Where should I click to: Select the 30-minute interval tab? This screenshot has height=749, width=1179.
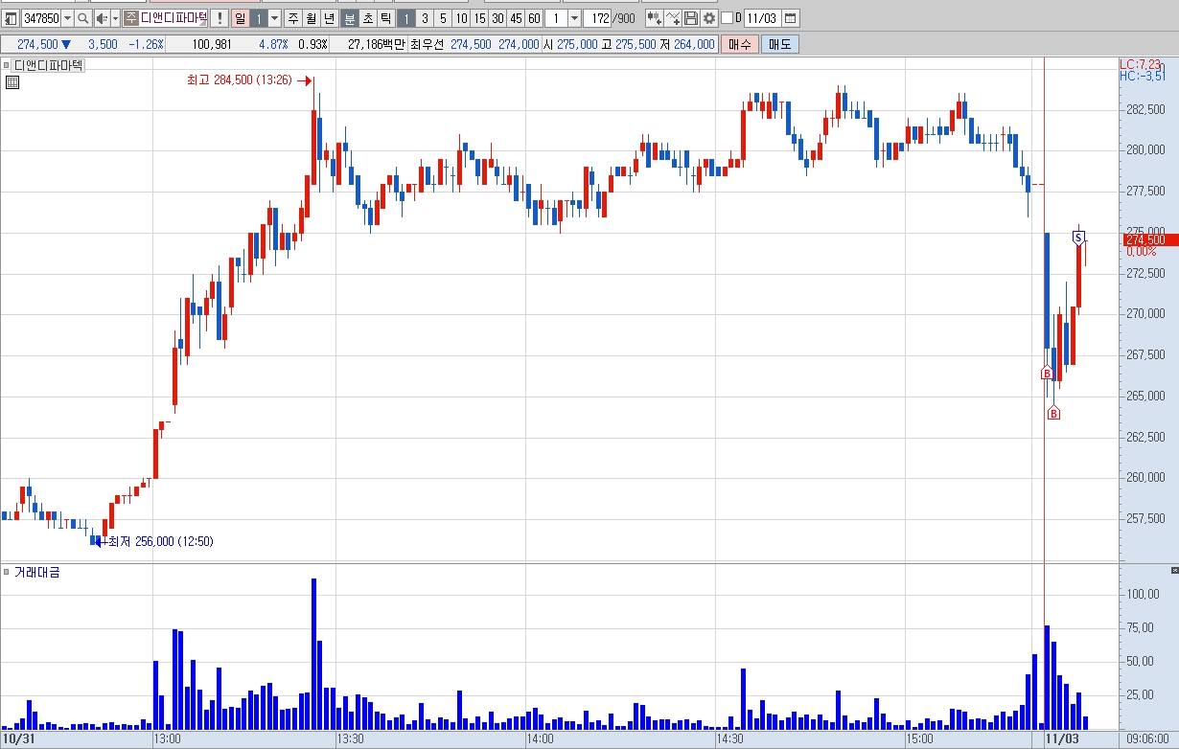(497, 18)
